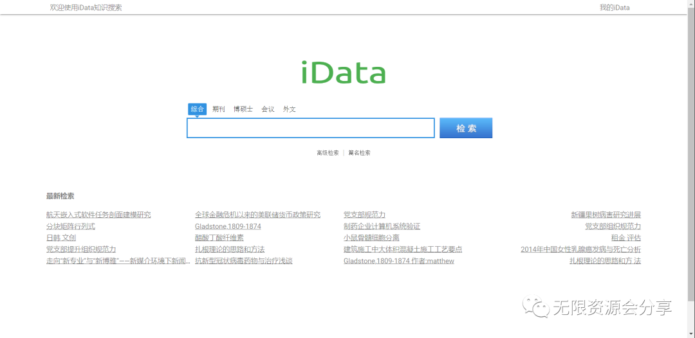Open 高级检索 advanced search
This screenshot has height=338, width=695.
[328, 153]
